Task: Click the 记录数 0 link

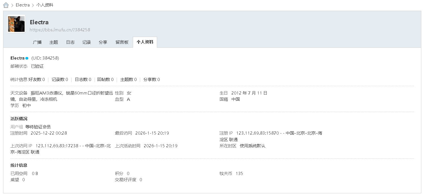Action: (x=60, y=79)
